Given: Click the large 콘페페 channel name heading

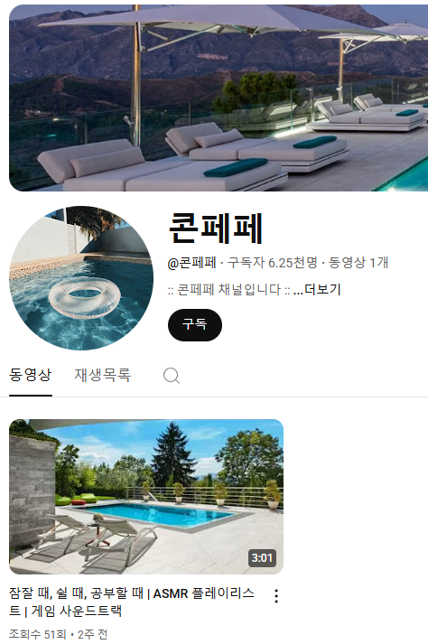Looking at the screenshot, I should pyautogui.click(x=215, y=228).
